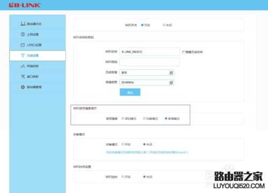This screenshot has width=268, height=193.
Task: Open 路由器管理 router management menu item
Action: point(38,87)
